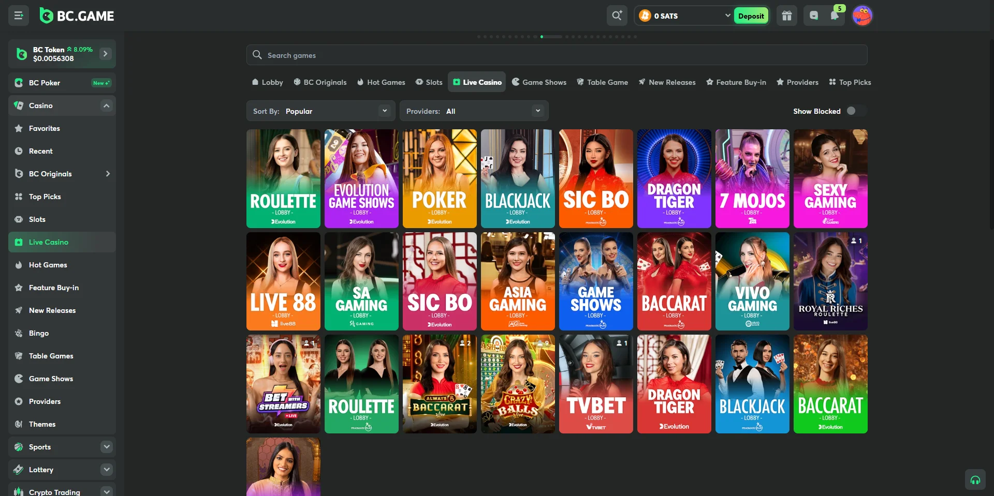This screenshot has height=496, width=994.
Task: Switch to the Top Picks tab
Action: pos(850,82)
